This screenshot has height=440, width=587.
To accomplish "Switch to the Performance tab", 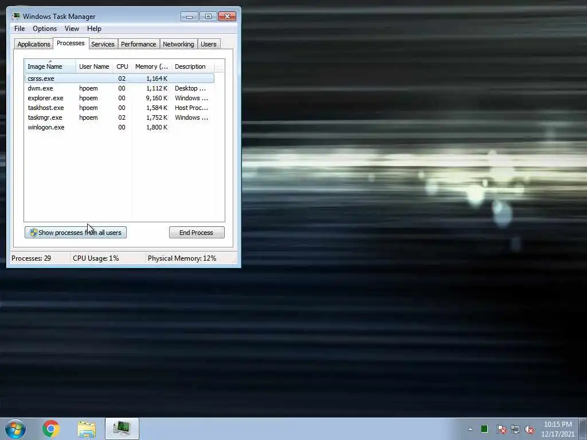I will coord(139,44).
